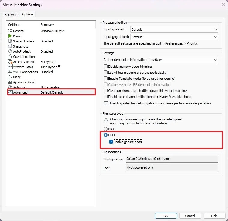The height and width of the screenshot is (221, 228).
Task: Enable Template mode checkbox
Action: pyautogui.click(x=105, y=78)
